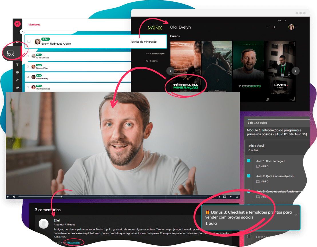Go to previous courses with the left carousel arrow
317x247 pixels.
coord(170,71)
